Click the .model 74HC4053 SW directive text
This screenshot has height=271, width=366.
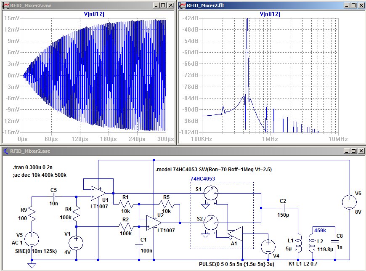[x=214, y=170]
